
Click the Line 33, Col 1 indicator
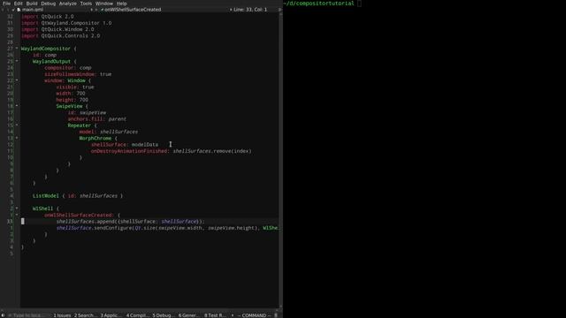(x=250, y=10)
